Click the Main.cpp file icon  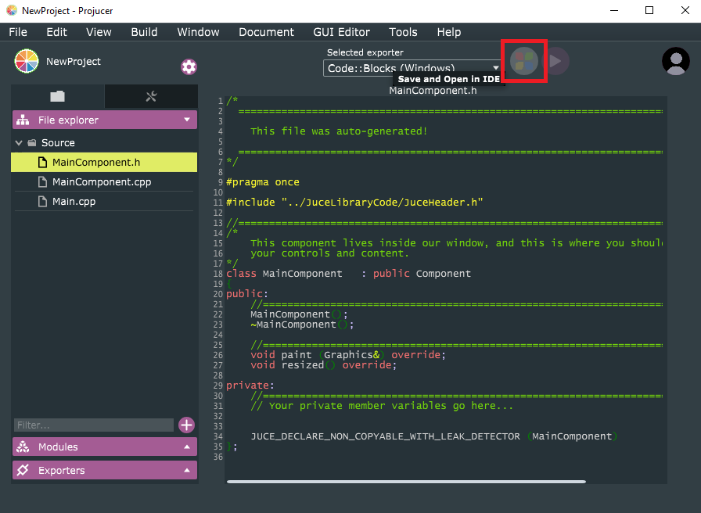point(42,202)
